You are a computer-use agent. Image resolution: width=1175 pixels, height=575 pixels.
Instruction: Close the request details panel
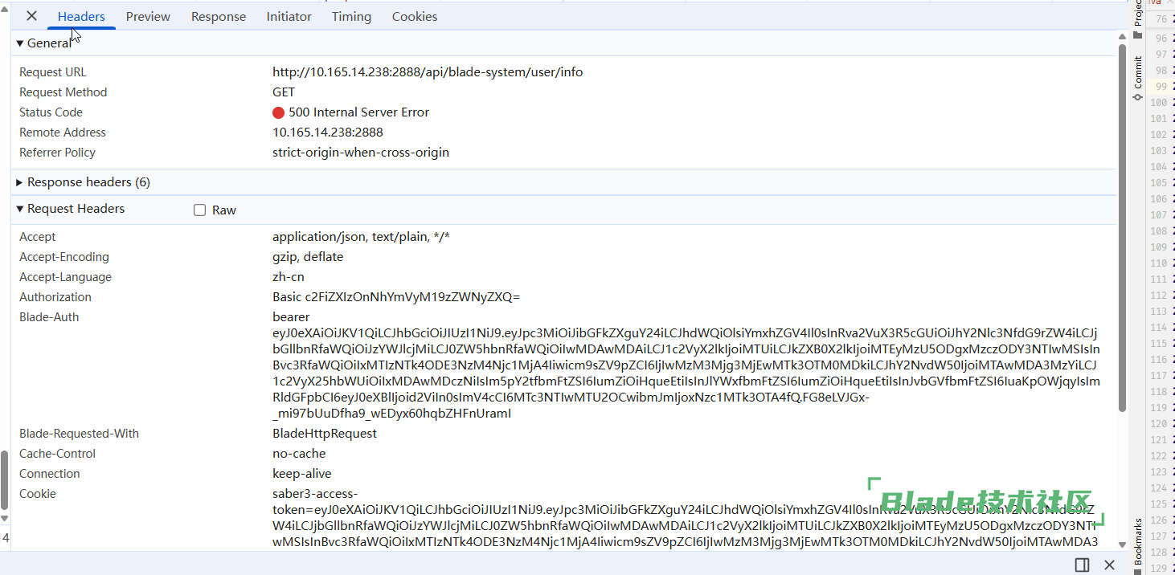click(x=31, y=16)
